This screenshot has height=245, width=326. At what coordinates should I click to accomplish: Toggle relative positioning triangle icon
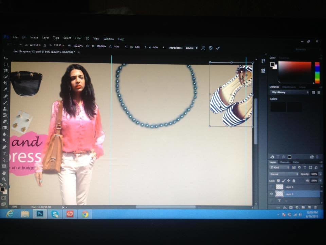[45, 45]
